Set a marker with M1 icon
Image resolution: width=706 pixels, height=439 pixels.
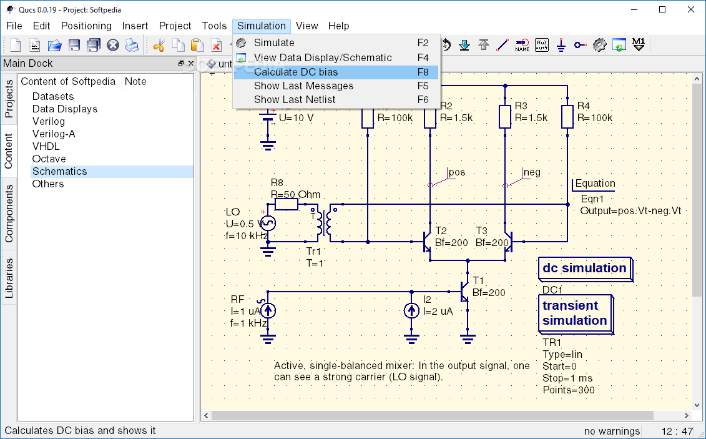(x=639, y=44)
